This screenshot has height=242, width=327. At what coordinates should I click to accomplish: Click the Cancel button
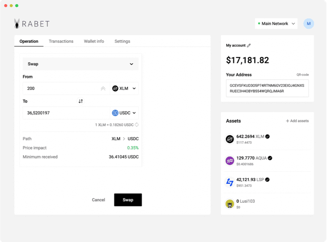98,200
